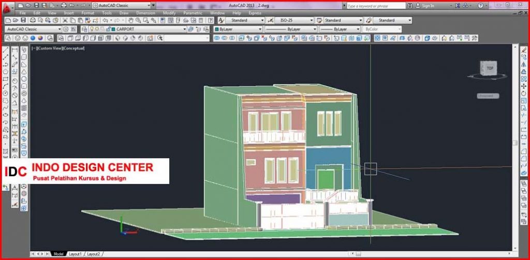Open the AutoCAD Classic workspace combo in toolbar
This screenshot has width=530, height=260.
[x=34, y=29]
